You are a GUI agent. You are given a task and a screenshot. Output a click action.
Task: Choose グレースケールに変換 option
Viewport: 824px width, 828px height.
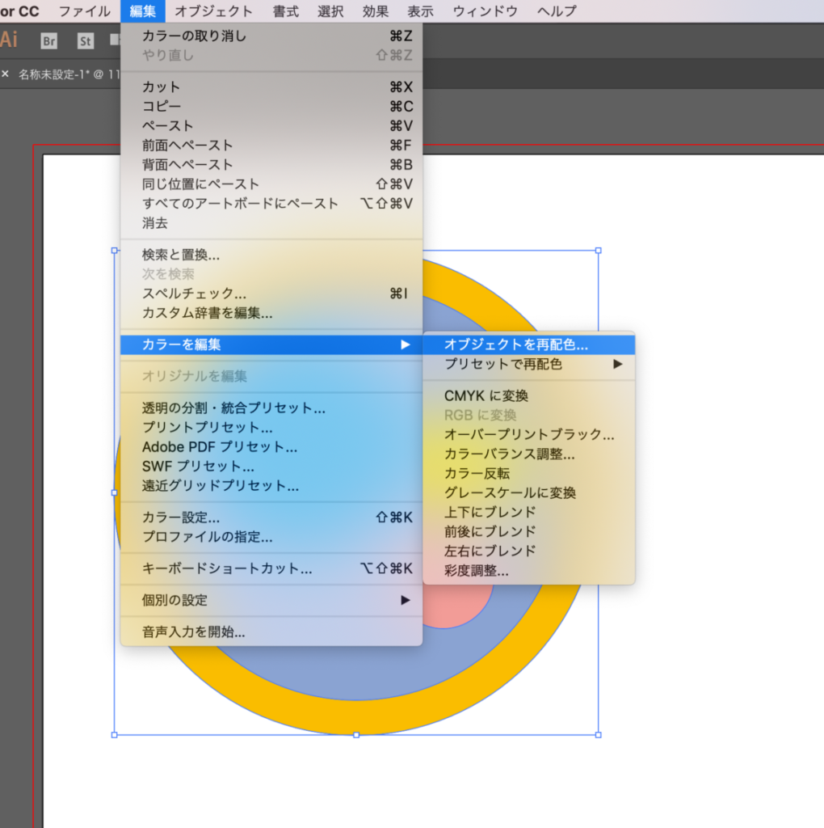510,492
